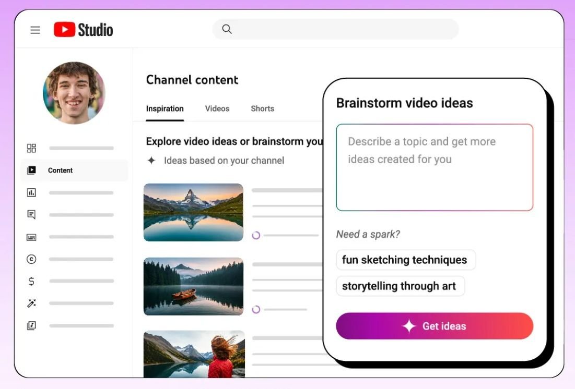Open the mountain peak lake thumbnail
This screenshot has width=575, height=389.
[x=193, y=212]
